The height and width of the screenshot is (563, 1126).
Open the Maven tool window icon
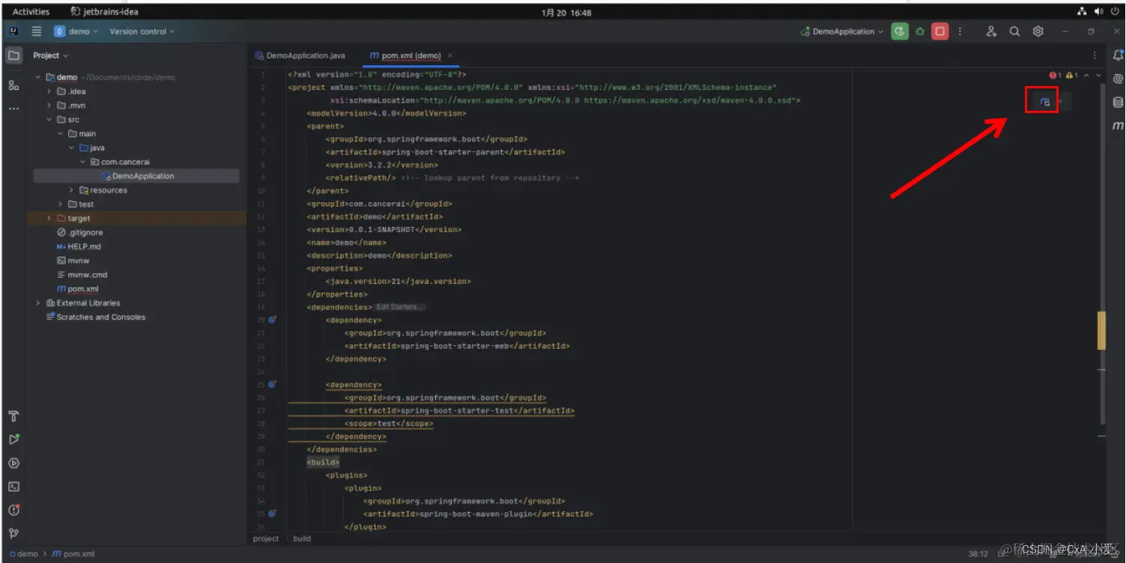coord(1118,126)
